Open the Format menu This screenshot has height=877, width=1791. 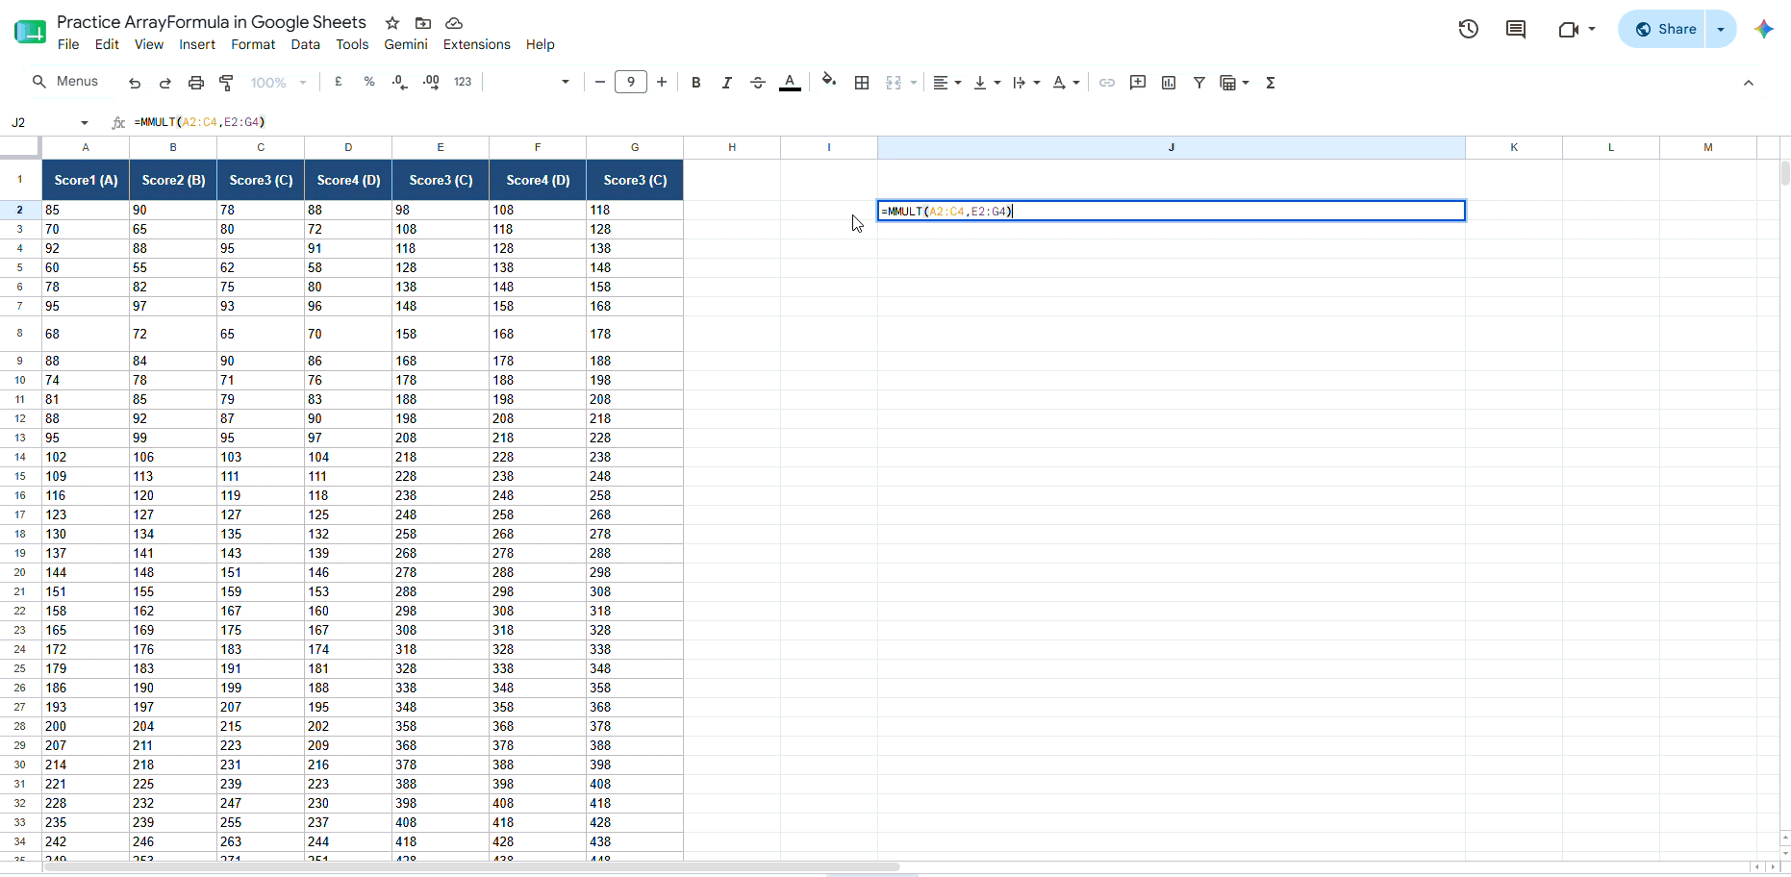tap(253, 44)
